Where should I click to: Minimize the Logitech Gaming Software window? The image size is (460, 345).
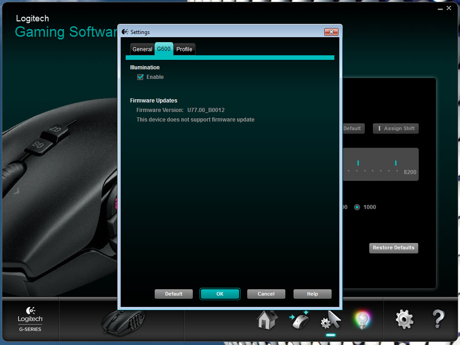pos(440,9)
